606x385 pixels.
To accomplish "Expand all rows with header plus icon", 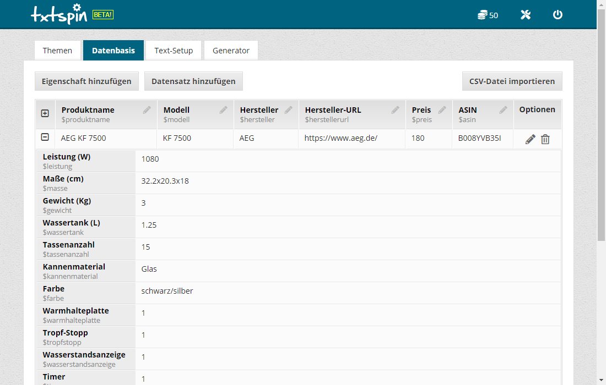I will (x=45, y=113).
